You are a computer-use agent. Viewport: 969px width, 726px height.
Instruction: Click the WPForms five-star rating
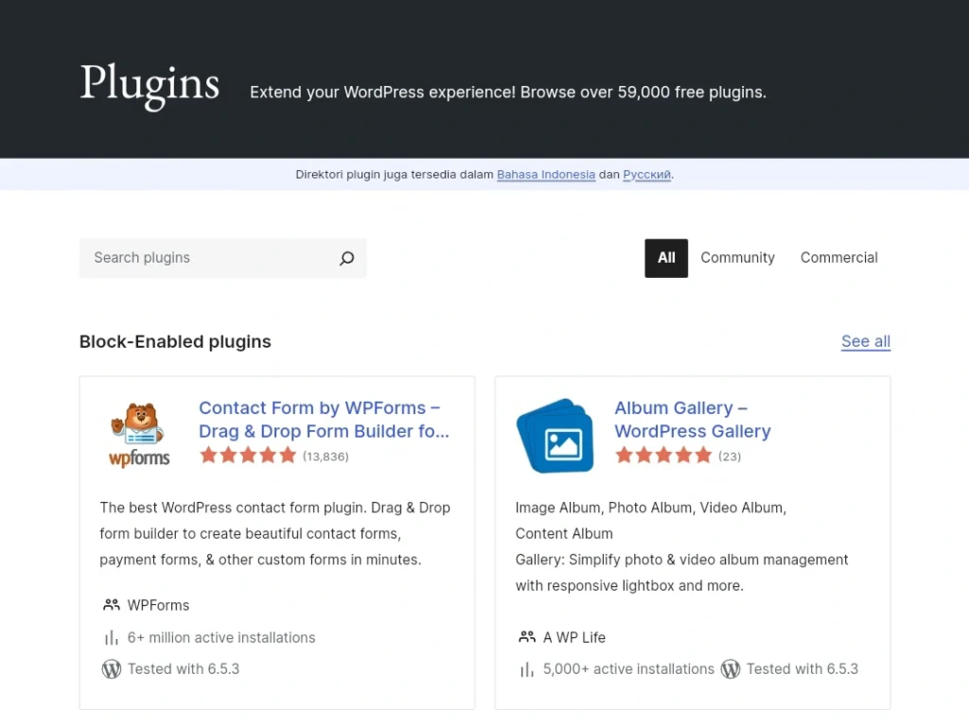pyautogui.click(x=248, y=456)
